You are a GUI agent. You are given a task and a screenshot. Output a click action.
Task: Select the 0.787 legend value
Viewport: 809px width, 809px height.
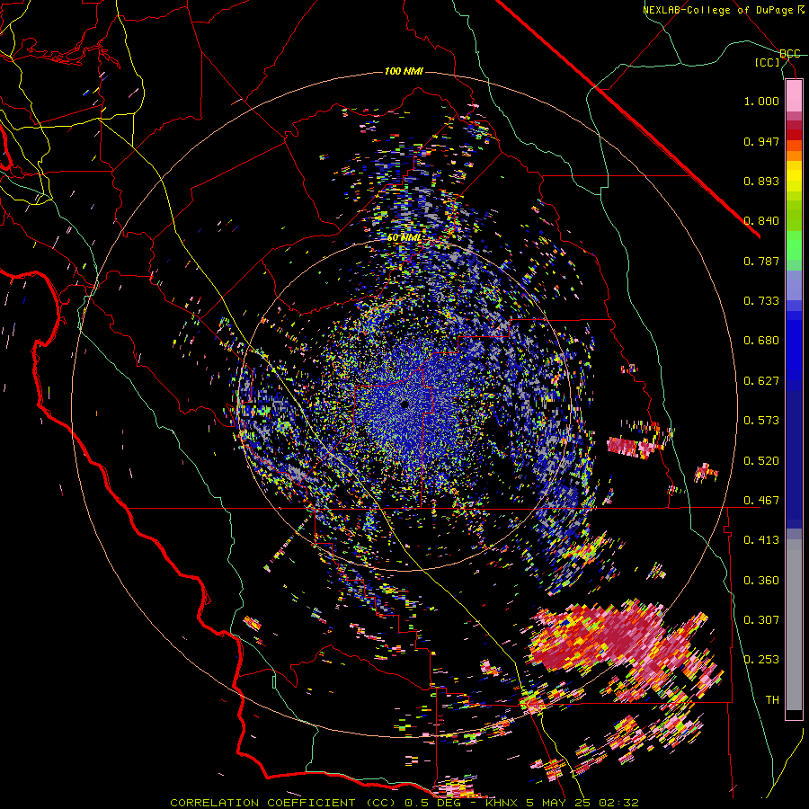pos(761,261)
